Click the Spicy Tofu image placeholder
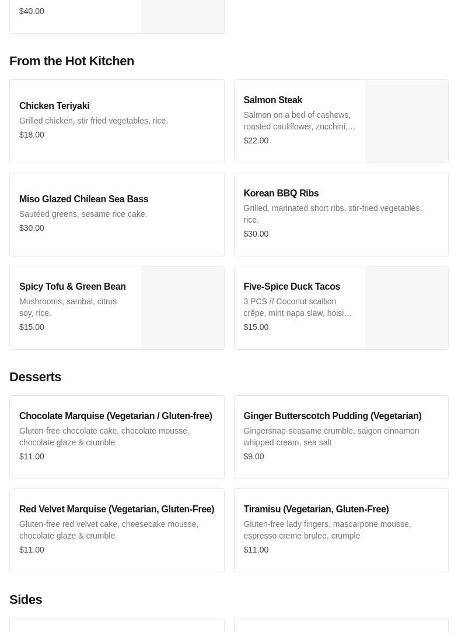Image resolution: width=458 pixels, height=633 pixels. tap(182, 308)
